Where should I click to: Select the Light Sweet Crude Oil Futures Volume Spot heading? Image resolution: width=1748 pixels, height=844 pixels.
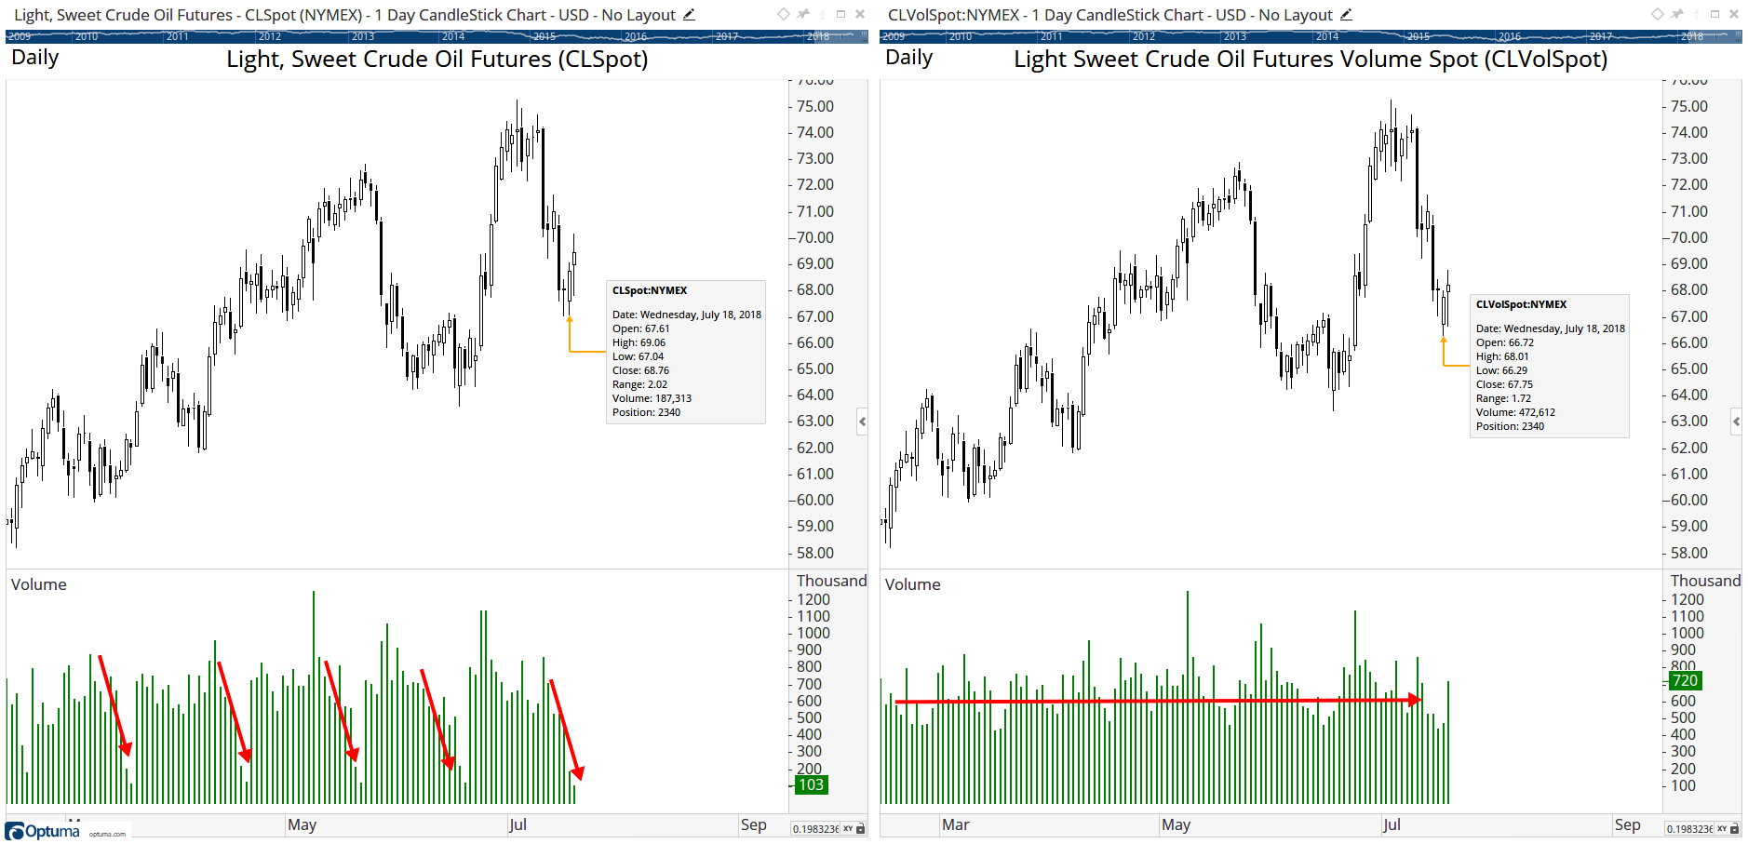pos(1311,59)
